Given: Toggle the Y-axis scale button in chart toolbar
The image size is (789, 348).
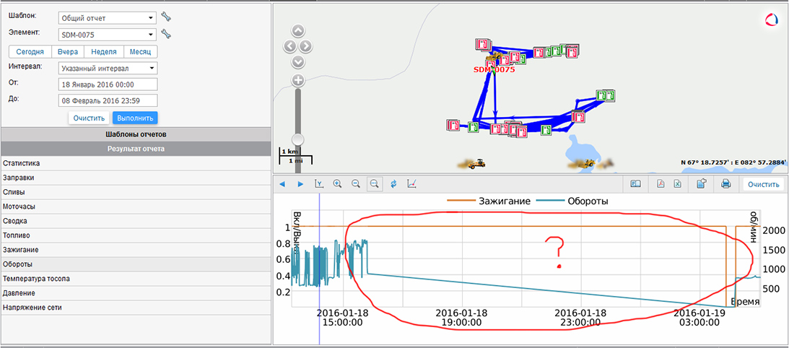Looking at the screenshot, I should coord(319,184).
